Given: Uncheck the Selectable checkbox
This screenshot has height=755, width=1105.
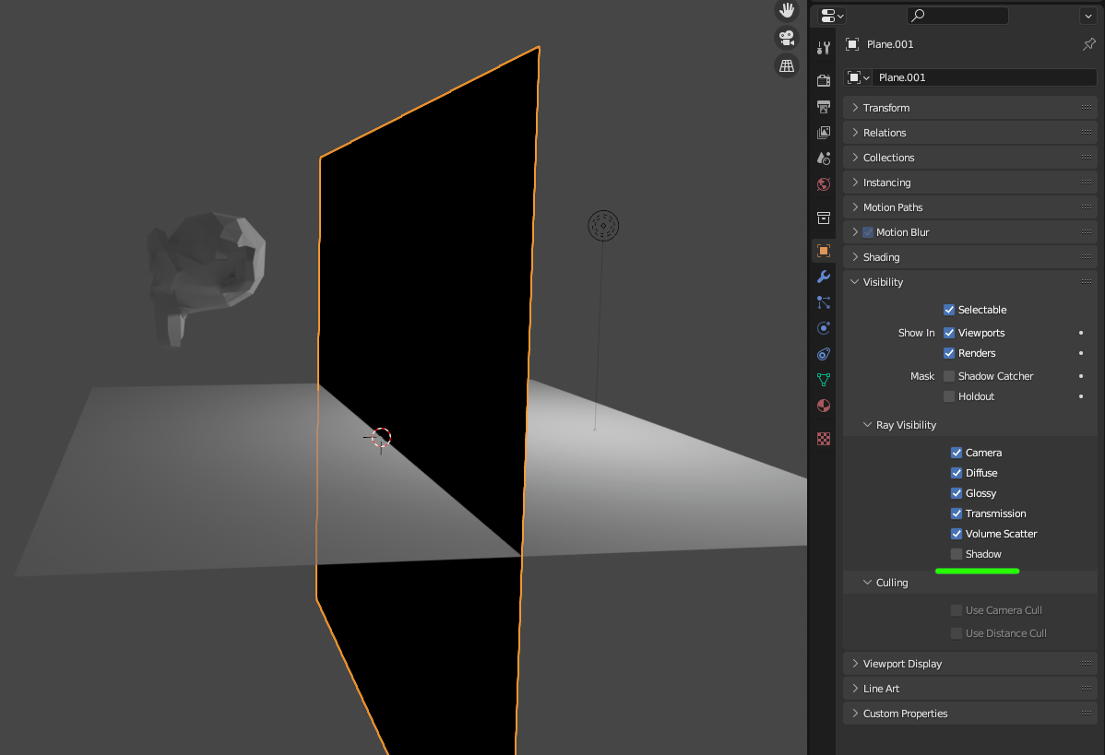Looking at the screenshot, I should click(948, 309).
